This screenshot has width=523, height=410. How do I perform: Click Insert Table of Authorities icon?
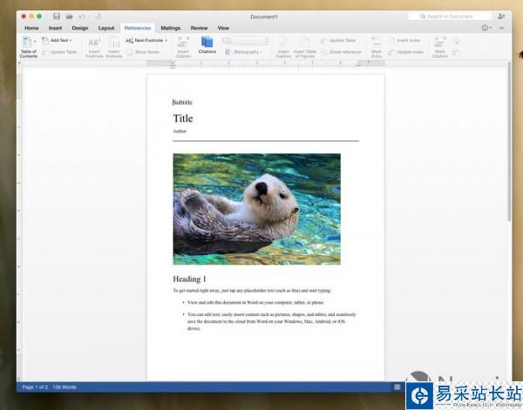coord(456,41)
